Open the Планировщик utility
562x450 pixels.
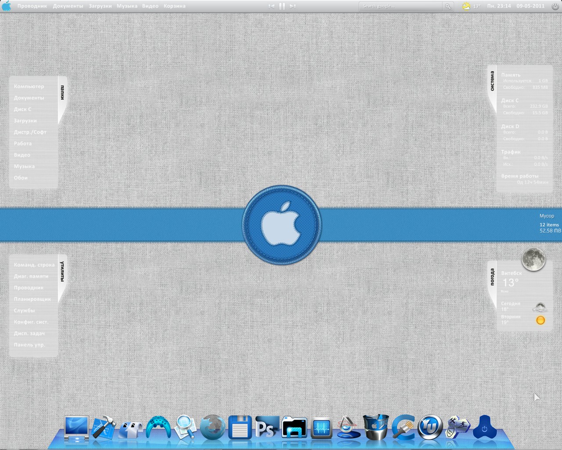32,299
